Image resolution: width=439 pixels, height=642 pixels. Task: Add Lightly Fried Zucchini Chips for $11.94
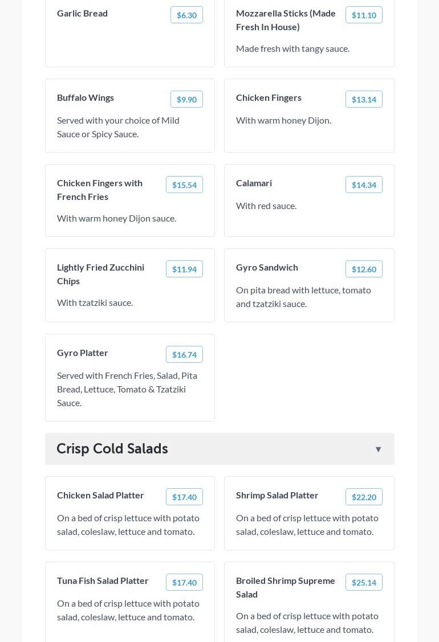pos(184,269)
